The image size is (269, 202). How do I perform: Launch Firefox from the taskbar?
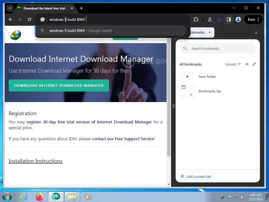point(39,197)
